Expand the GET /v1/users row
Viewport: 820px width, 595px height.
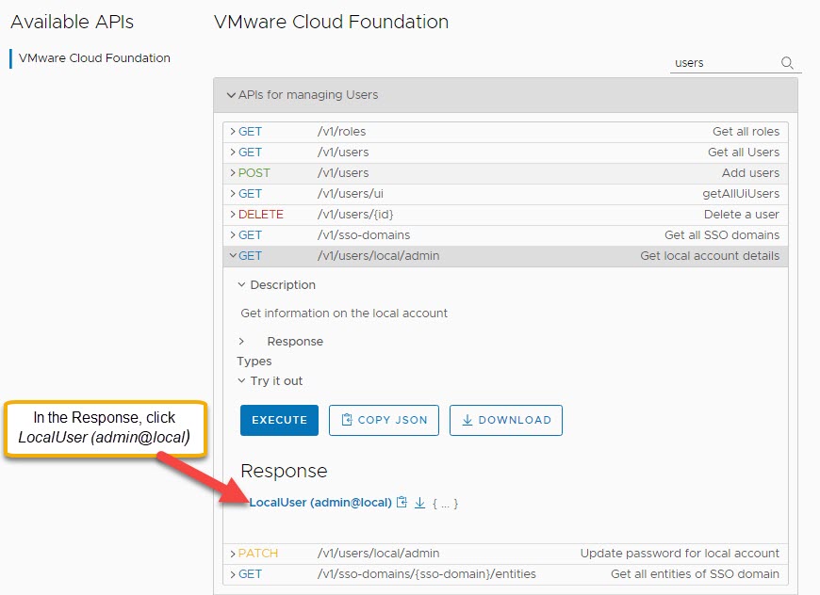[x=233, y=153]
